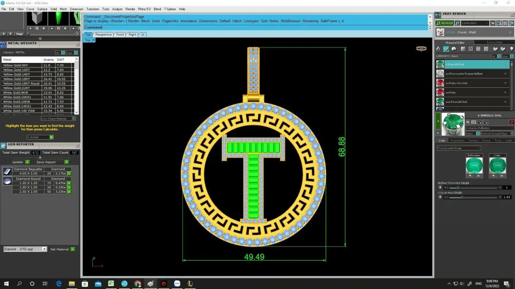This screenshot has height=289, width=515.
Task: Select the Yellow Gold:14KY row
Action: tap(37, 74)
